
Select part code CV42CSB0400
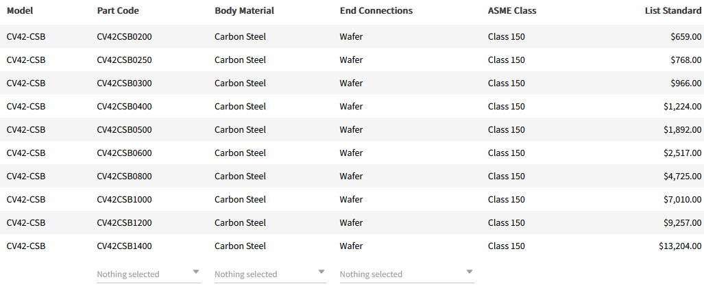(124, 106)
